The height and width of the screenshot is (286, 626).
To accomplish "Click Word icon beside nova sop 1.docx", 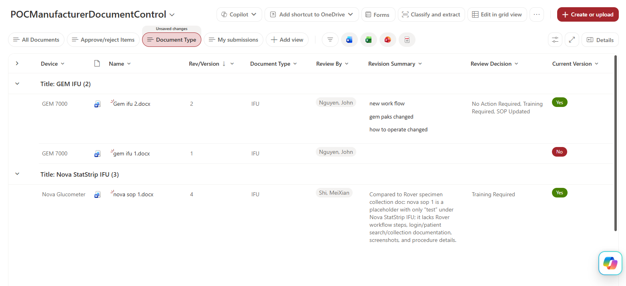I will coord(97,195).
